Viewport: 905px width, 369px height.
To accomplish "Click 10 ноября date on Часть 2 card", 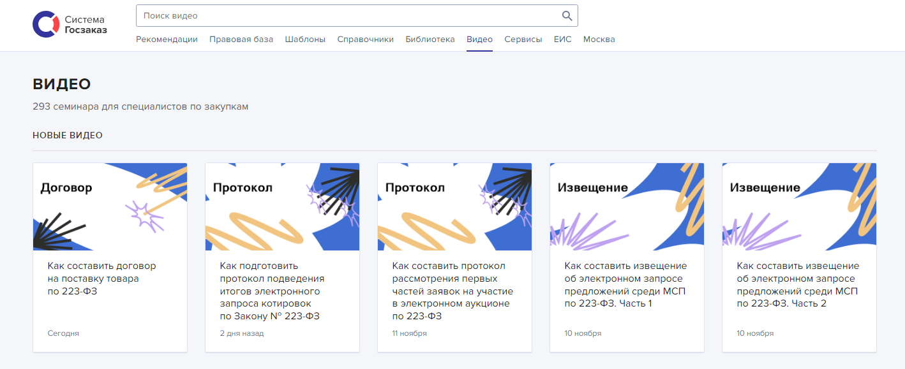I will [755, 333].
